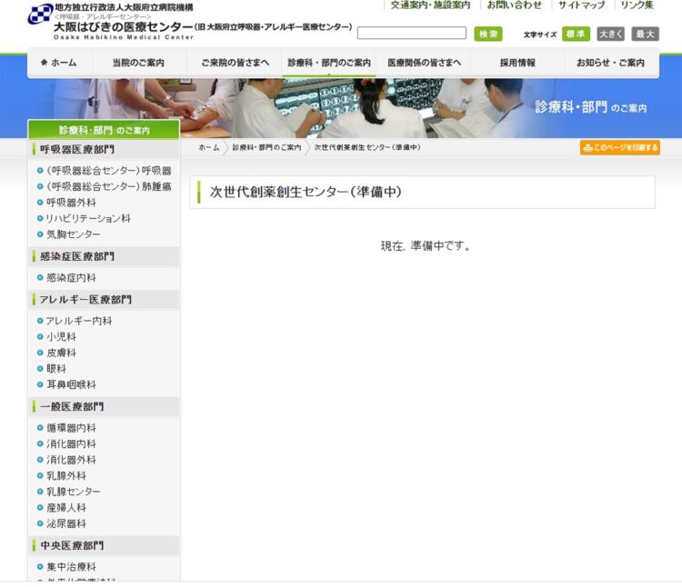Open 交通案内・施設案内 link

[x=430, y=5]
